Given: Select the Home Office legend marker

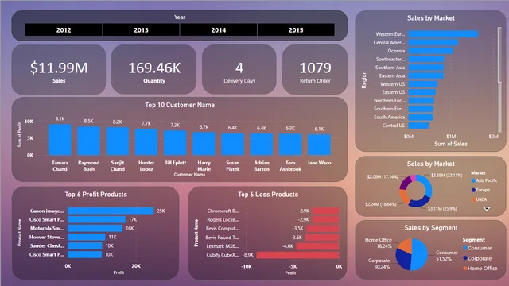Looking at the screenshot, I should point(465,269).
